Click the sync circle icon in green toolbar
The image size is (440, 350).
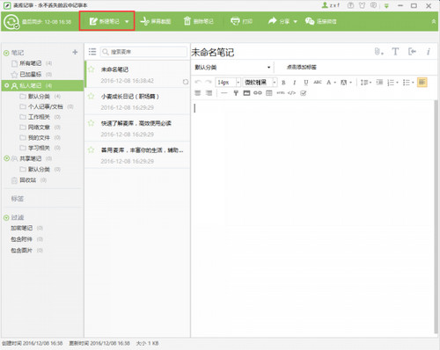tap(11, 22)
